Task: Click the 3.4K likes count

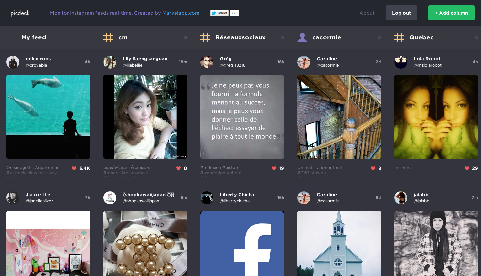Action: pyautogui.click(x=85, y=168)
